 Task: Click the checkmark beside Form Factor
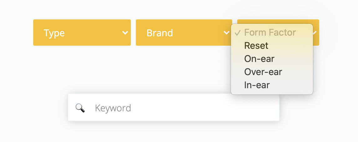coord(238,33)
